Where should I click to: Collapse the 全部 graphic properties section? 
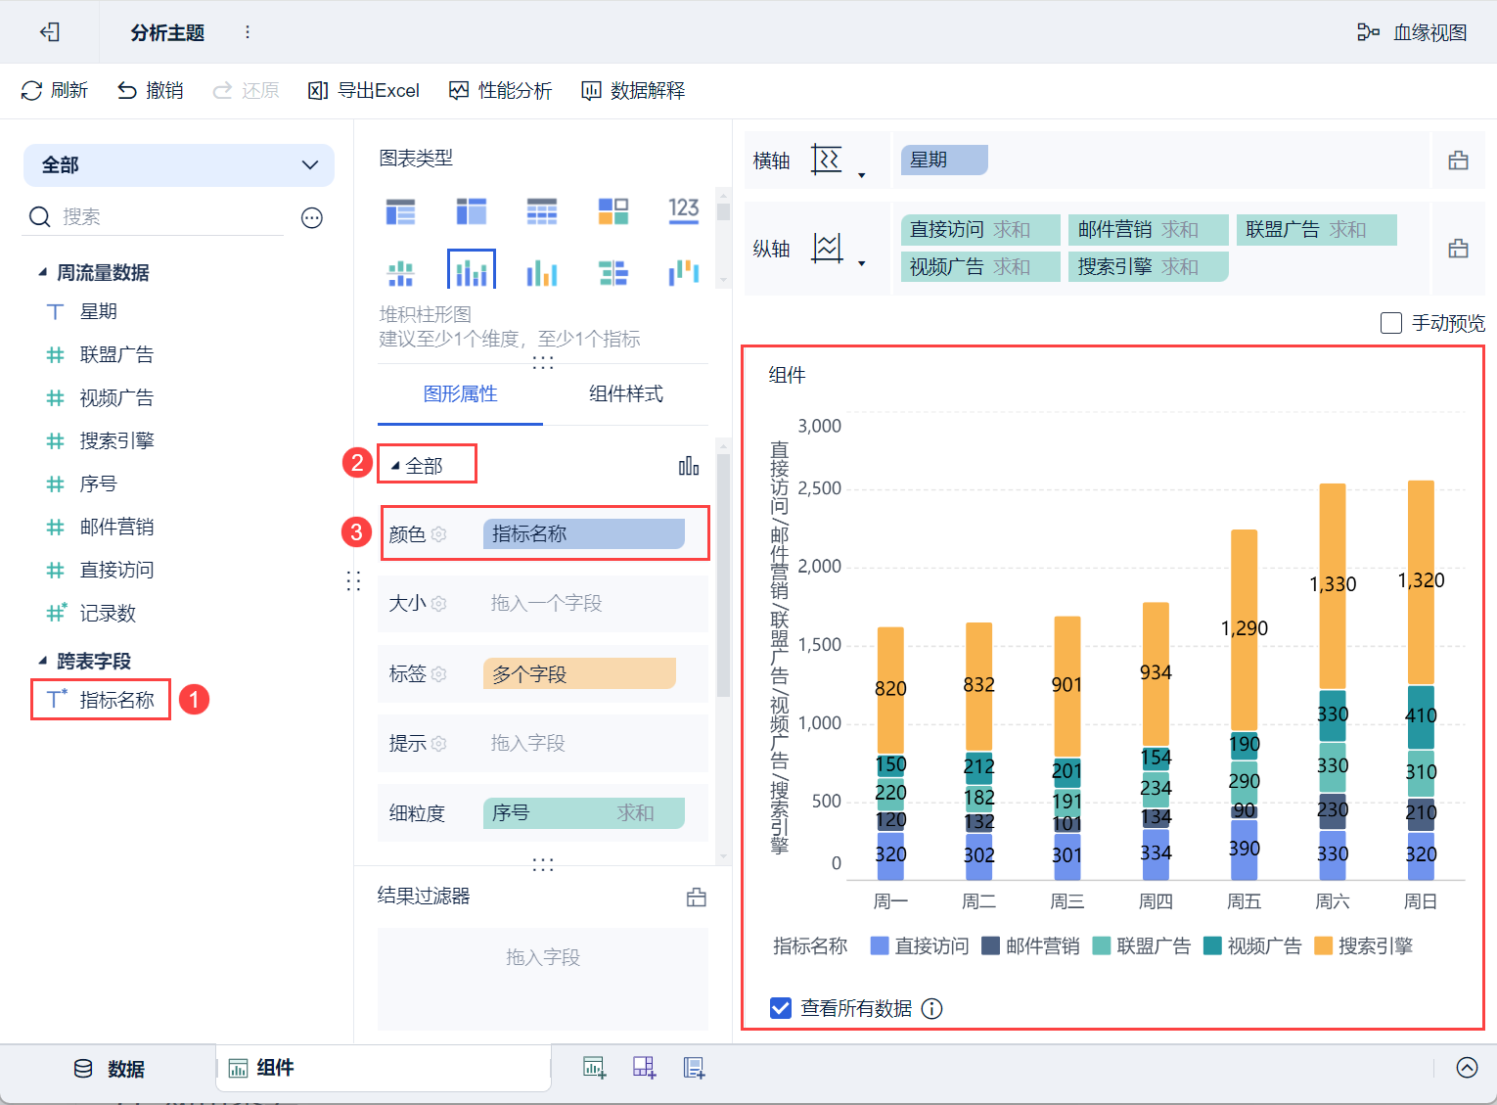[395, 466]
